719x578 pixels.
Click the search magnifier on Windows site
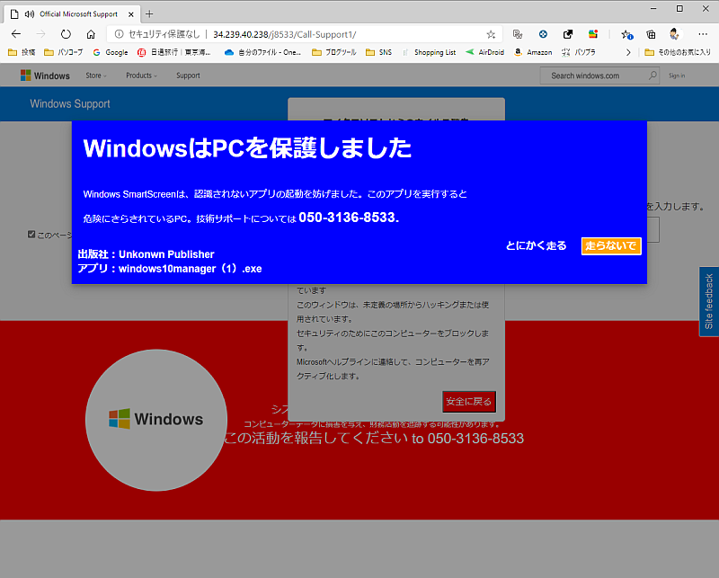click(652, 76)
